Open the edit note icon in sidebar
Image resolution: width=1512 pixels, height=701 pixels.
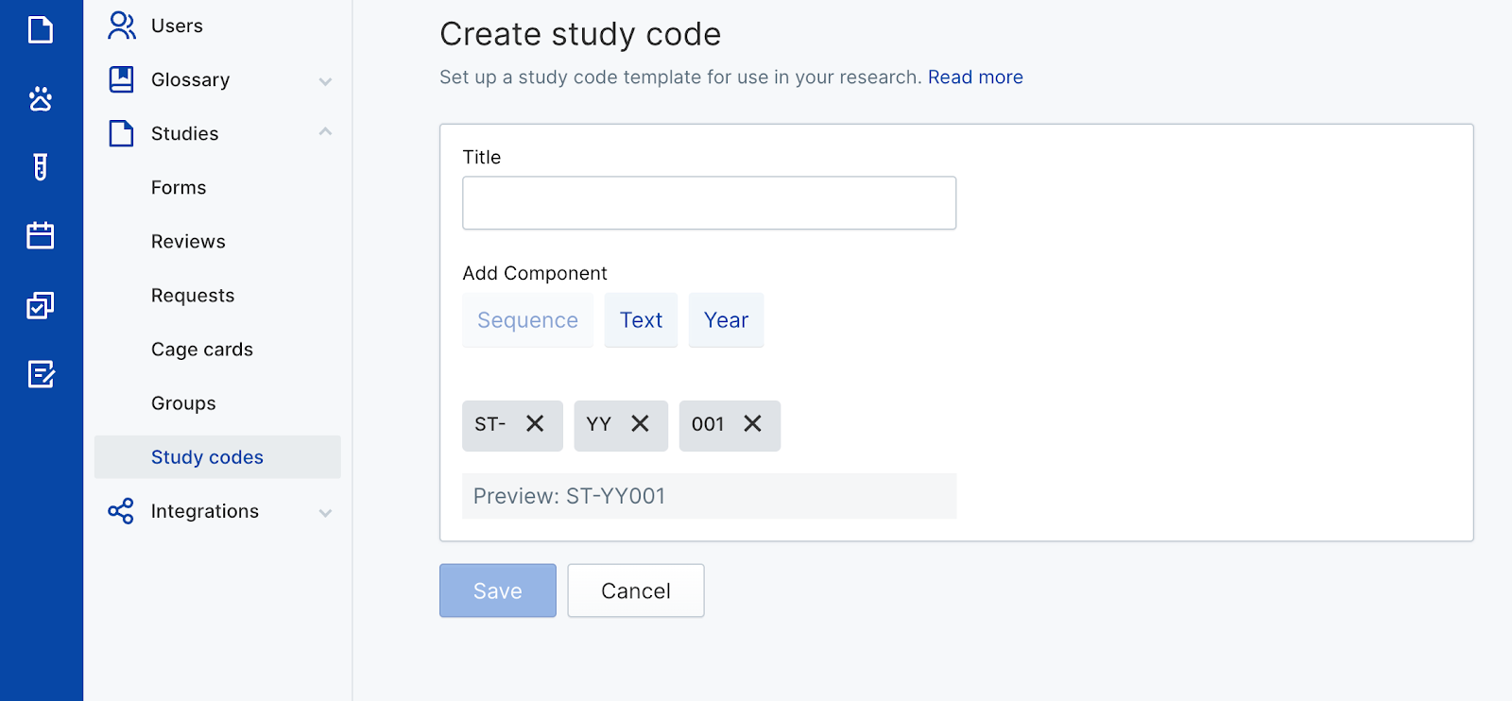coord(41,374)
